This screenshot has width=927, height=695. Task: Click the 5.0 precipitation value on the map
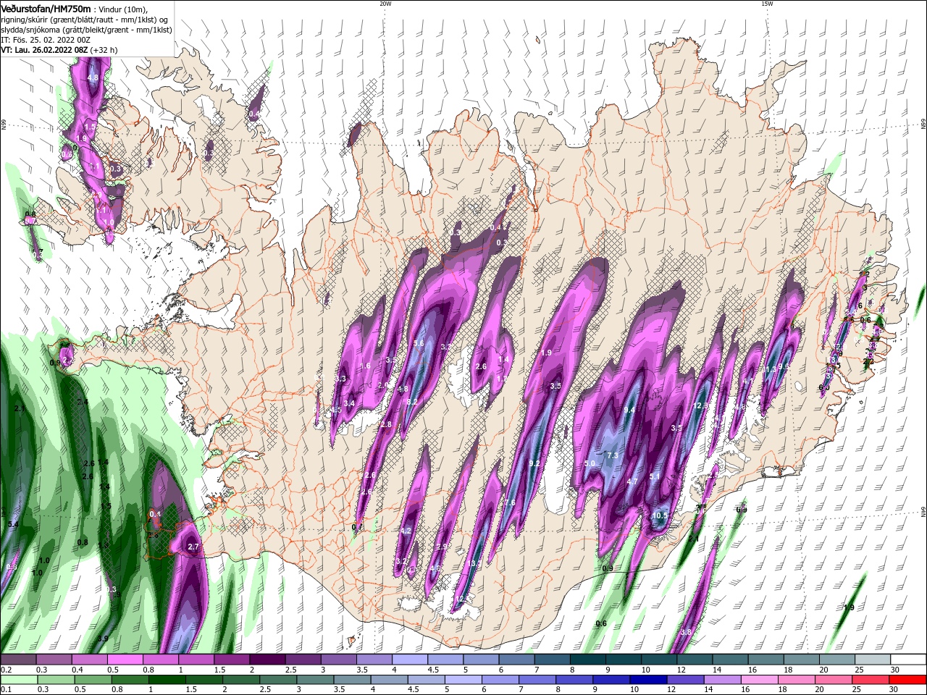click(590, 463)
